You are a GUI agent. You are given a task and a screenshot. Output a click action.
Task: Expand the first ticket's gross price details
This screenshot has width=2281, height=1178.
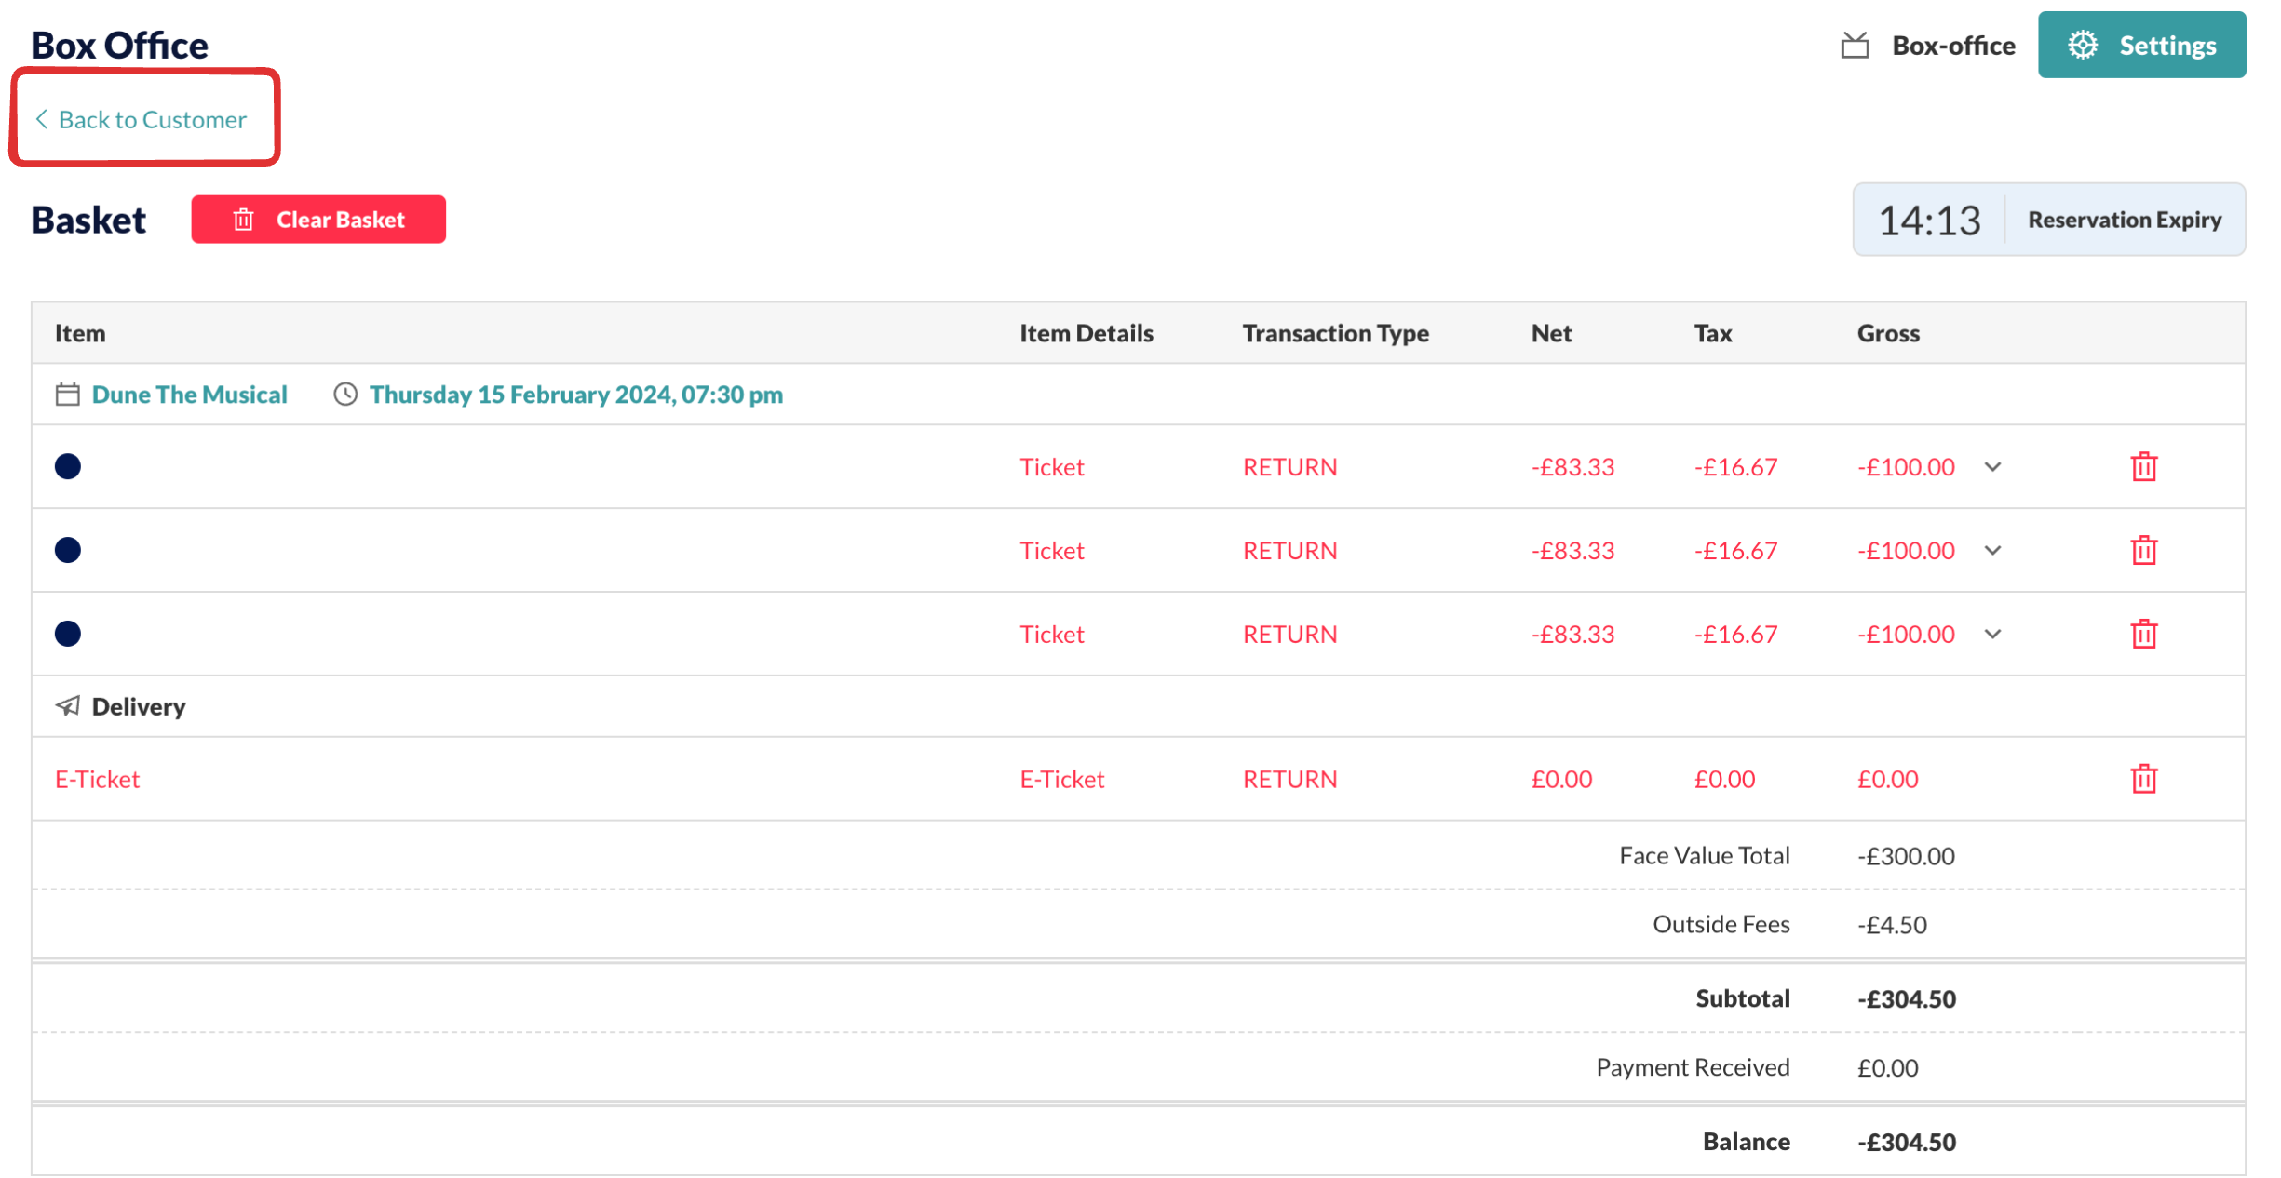(1992, 466)
